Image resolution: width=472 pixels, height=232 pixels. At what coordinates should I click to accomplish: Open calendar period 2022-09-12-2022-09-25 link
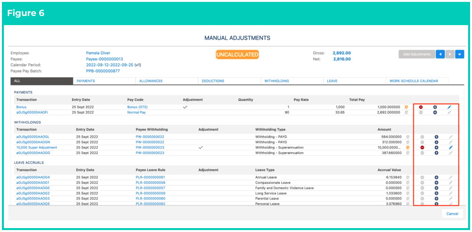pos(110,65)
